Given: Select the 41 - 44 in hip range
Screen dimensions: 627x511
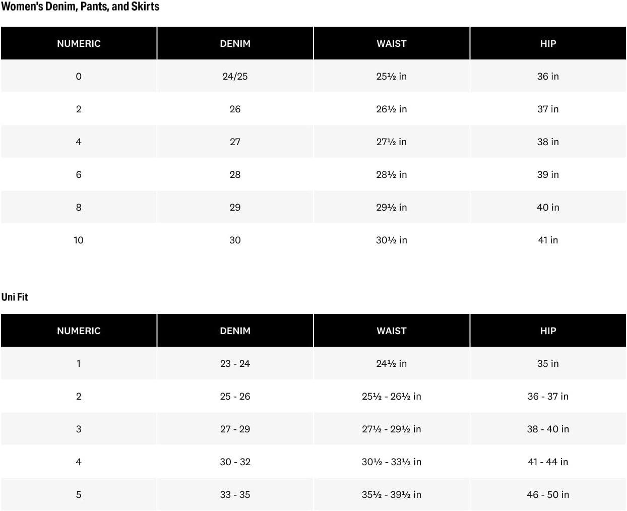Looking at the screenshot, I should point(548,462).
